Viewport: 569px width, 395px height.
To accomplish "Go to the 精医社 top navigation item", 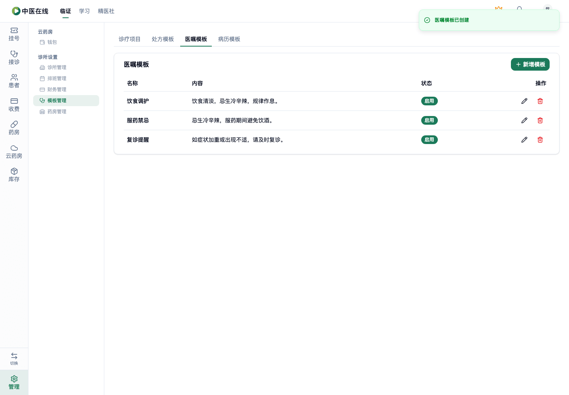I will pos(106,11).
